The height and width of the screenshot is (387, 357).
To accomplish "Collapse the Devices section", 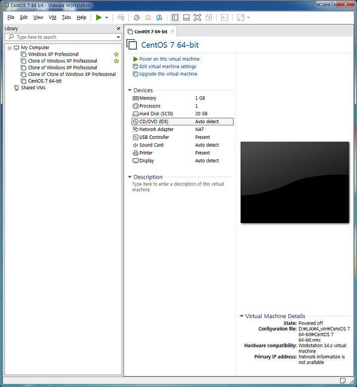I will (x=129, y=90).
